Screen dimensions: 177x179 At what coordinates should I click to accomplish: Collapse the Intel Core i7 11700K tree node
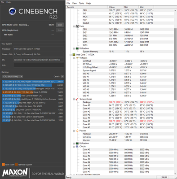(71, 55)
